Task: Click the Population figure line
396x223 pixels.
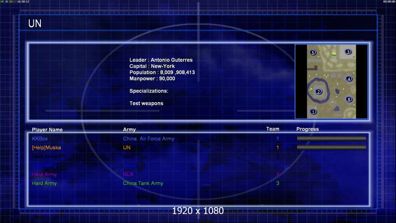Action: click(162, 72)
